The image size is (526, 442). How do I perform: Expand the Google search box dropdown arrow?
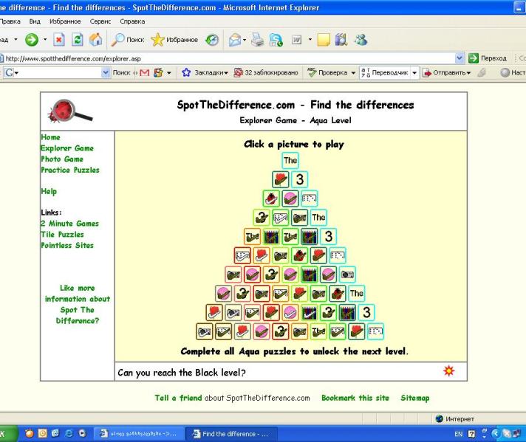tap(106, 72)
